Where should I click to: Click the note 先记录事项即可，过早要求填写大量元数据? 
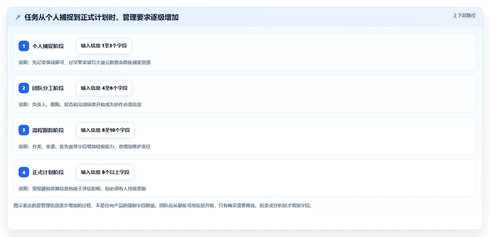coord(84,62)
